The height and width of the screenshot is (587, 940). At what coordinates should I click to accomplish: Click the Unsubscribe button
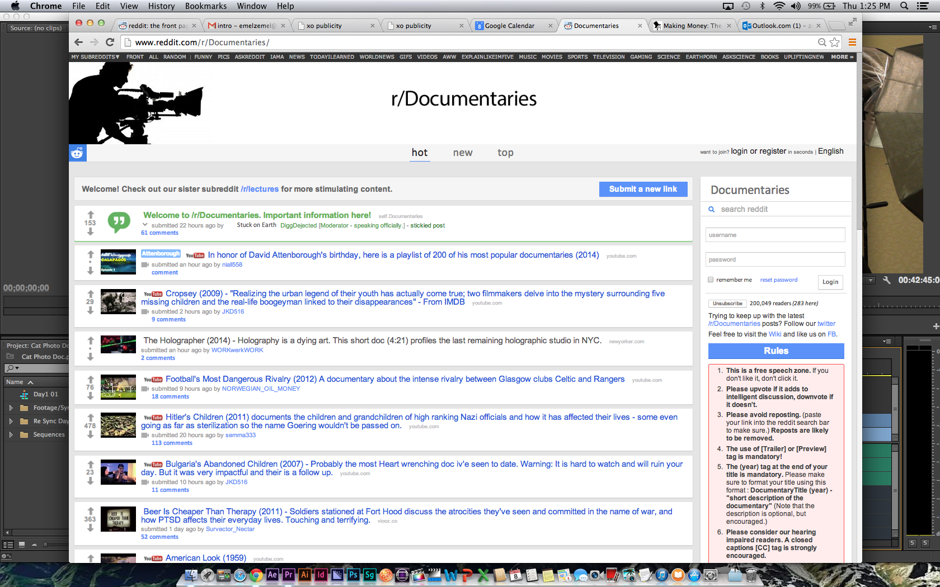(727, 303)
